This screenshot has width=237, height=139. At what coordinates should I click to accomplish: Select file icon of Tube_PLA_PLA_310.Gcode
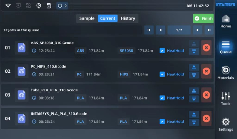[22, 95]
